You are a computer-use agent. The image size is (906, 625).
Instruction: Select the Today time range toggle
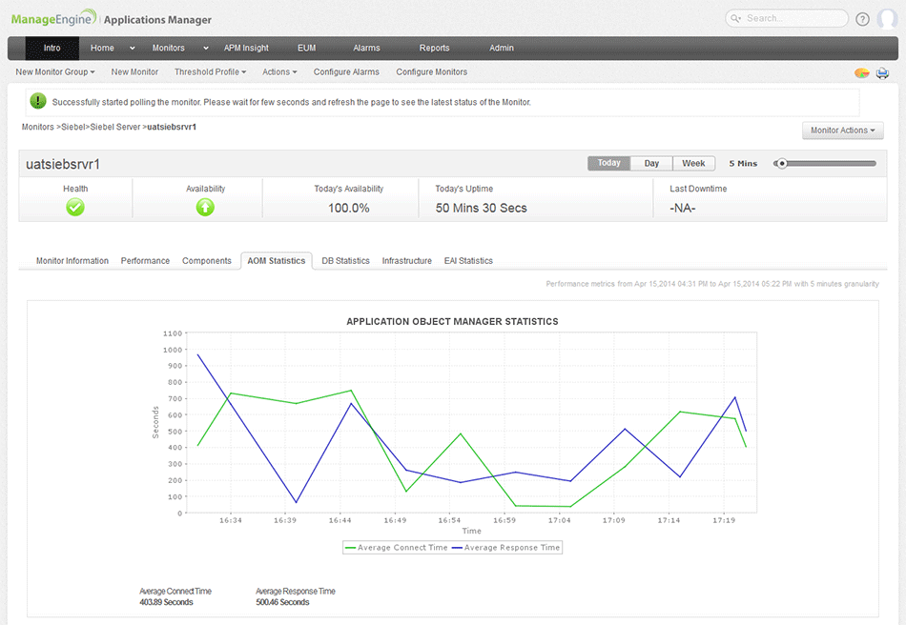pos(609,163)
